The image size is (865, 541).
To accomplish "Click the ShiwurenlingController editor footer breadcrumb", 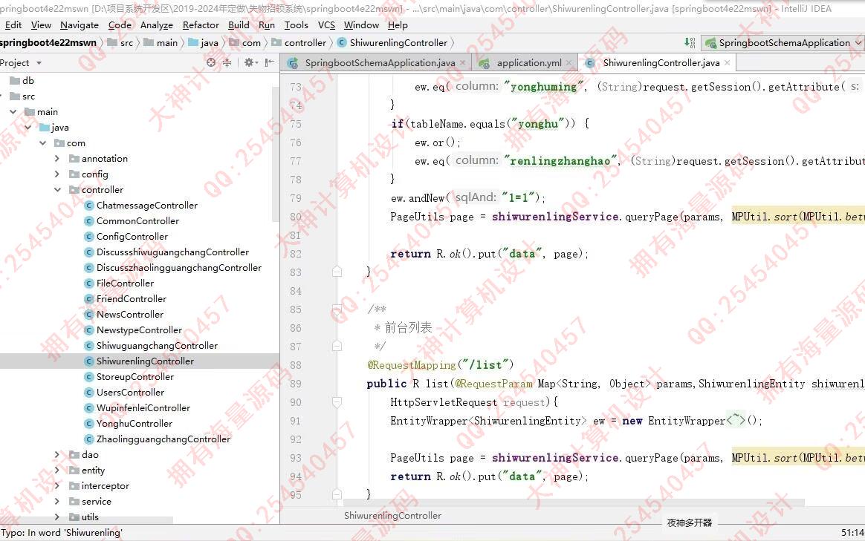I will tap(392, 516).
